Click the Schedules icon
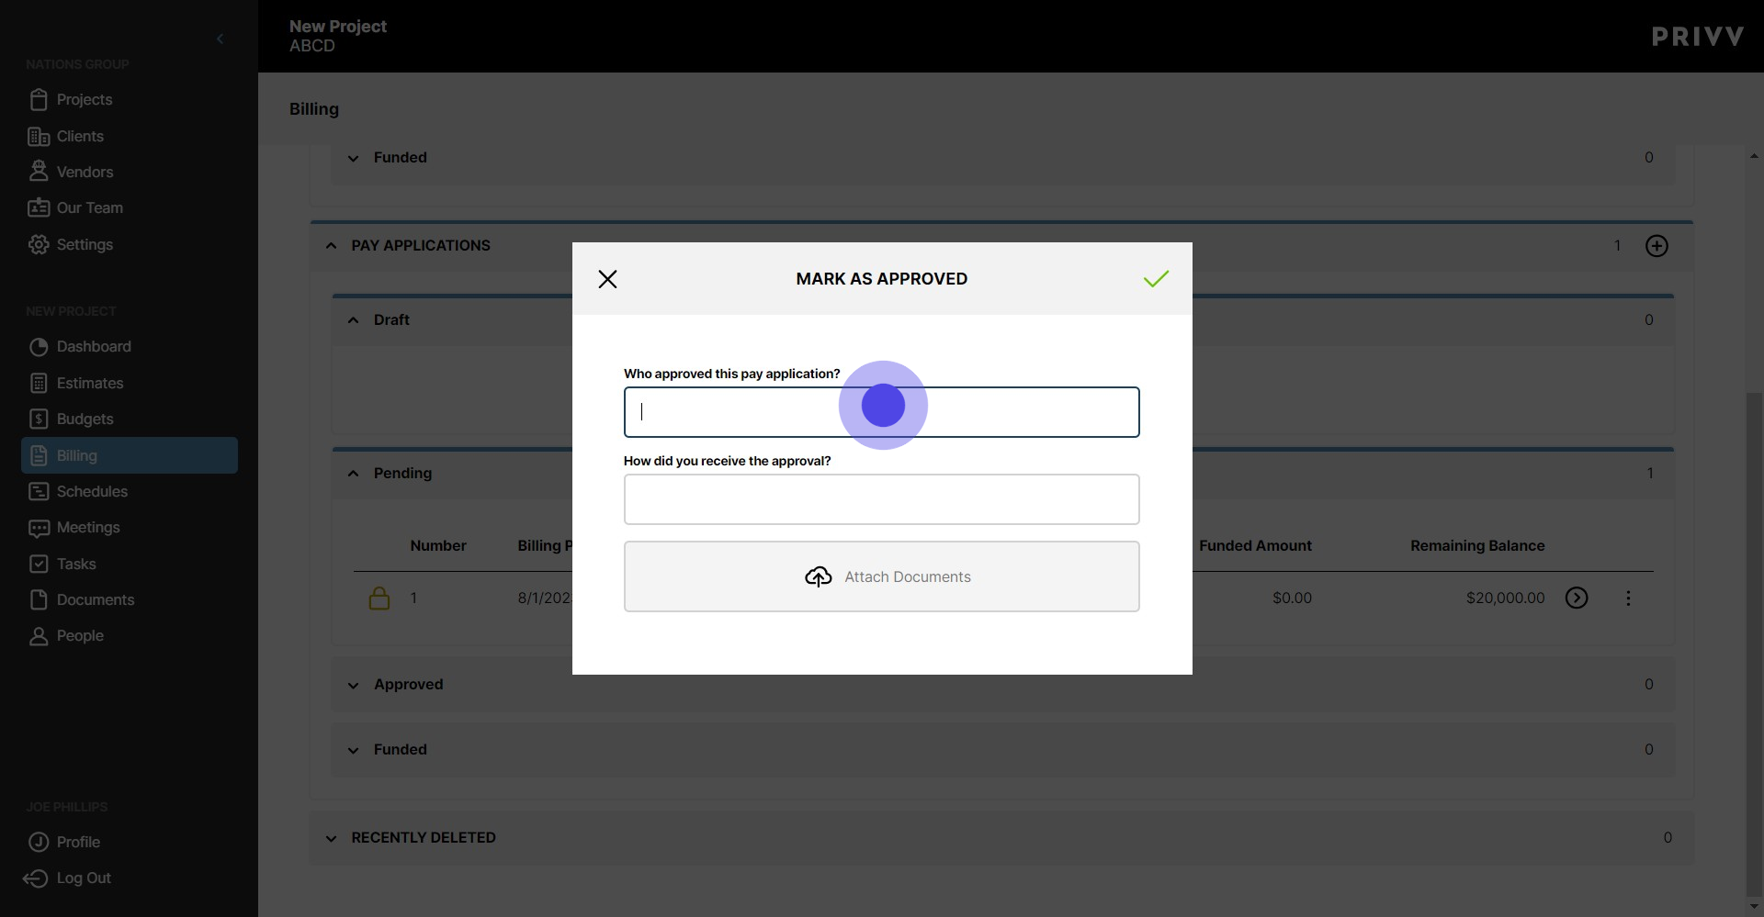This screenshot has width=1764, height=917. pos(39,491)
